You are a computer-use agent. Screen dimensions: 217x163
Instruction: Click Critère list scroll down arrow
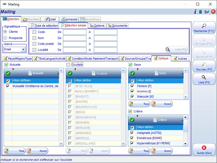[x=186, y=144]
